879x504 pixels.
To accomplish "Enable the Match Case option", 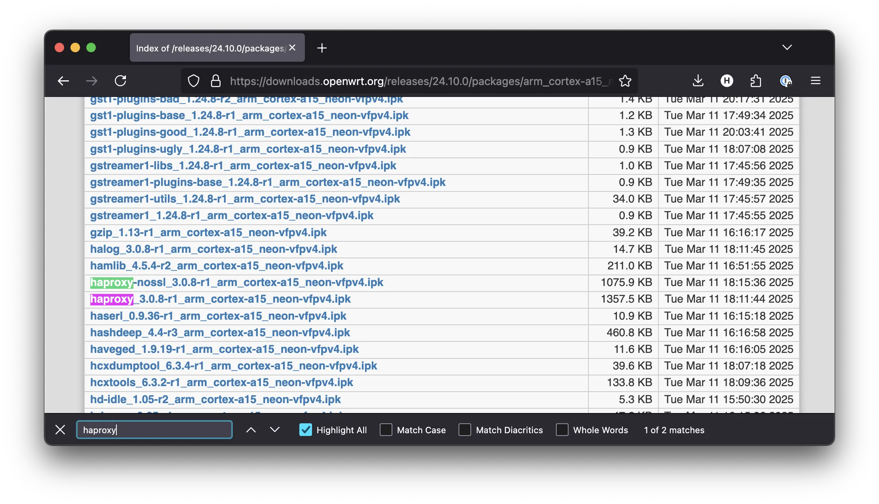I will (386, 430).
